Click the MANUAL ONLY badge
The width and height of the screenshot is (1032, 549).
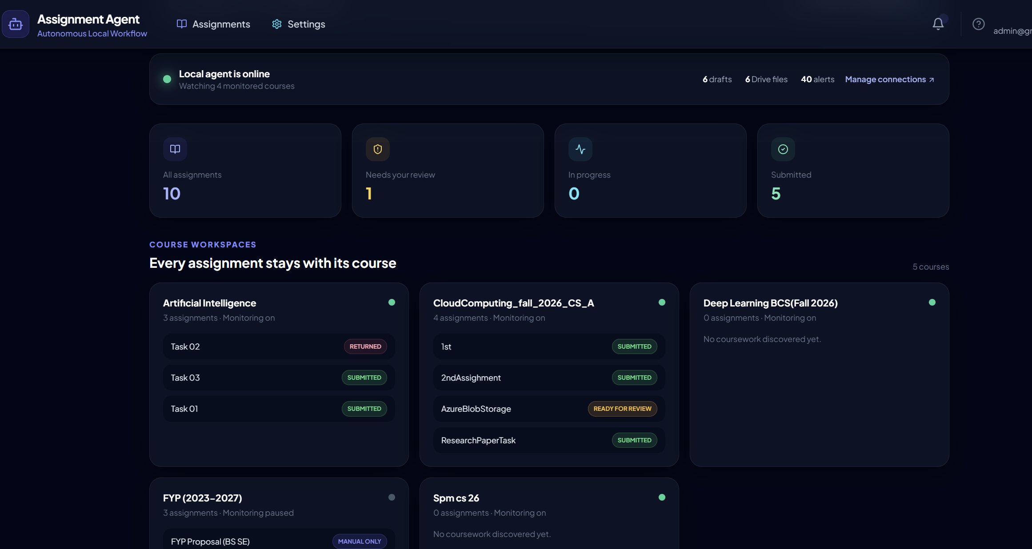360,541
